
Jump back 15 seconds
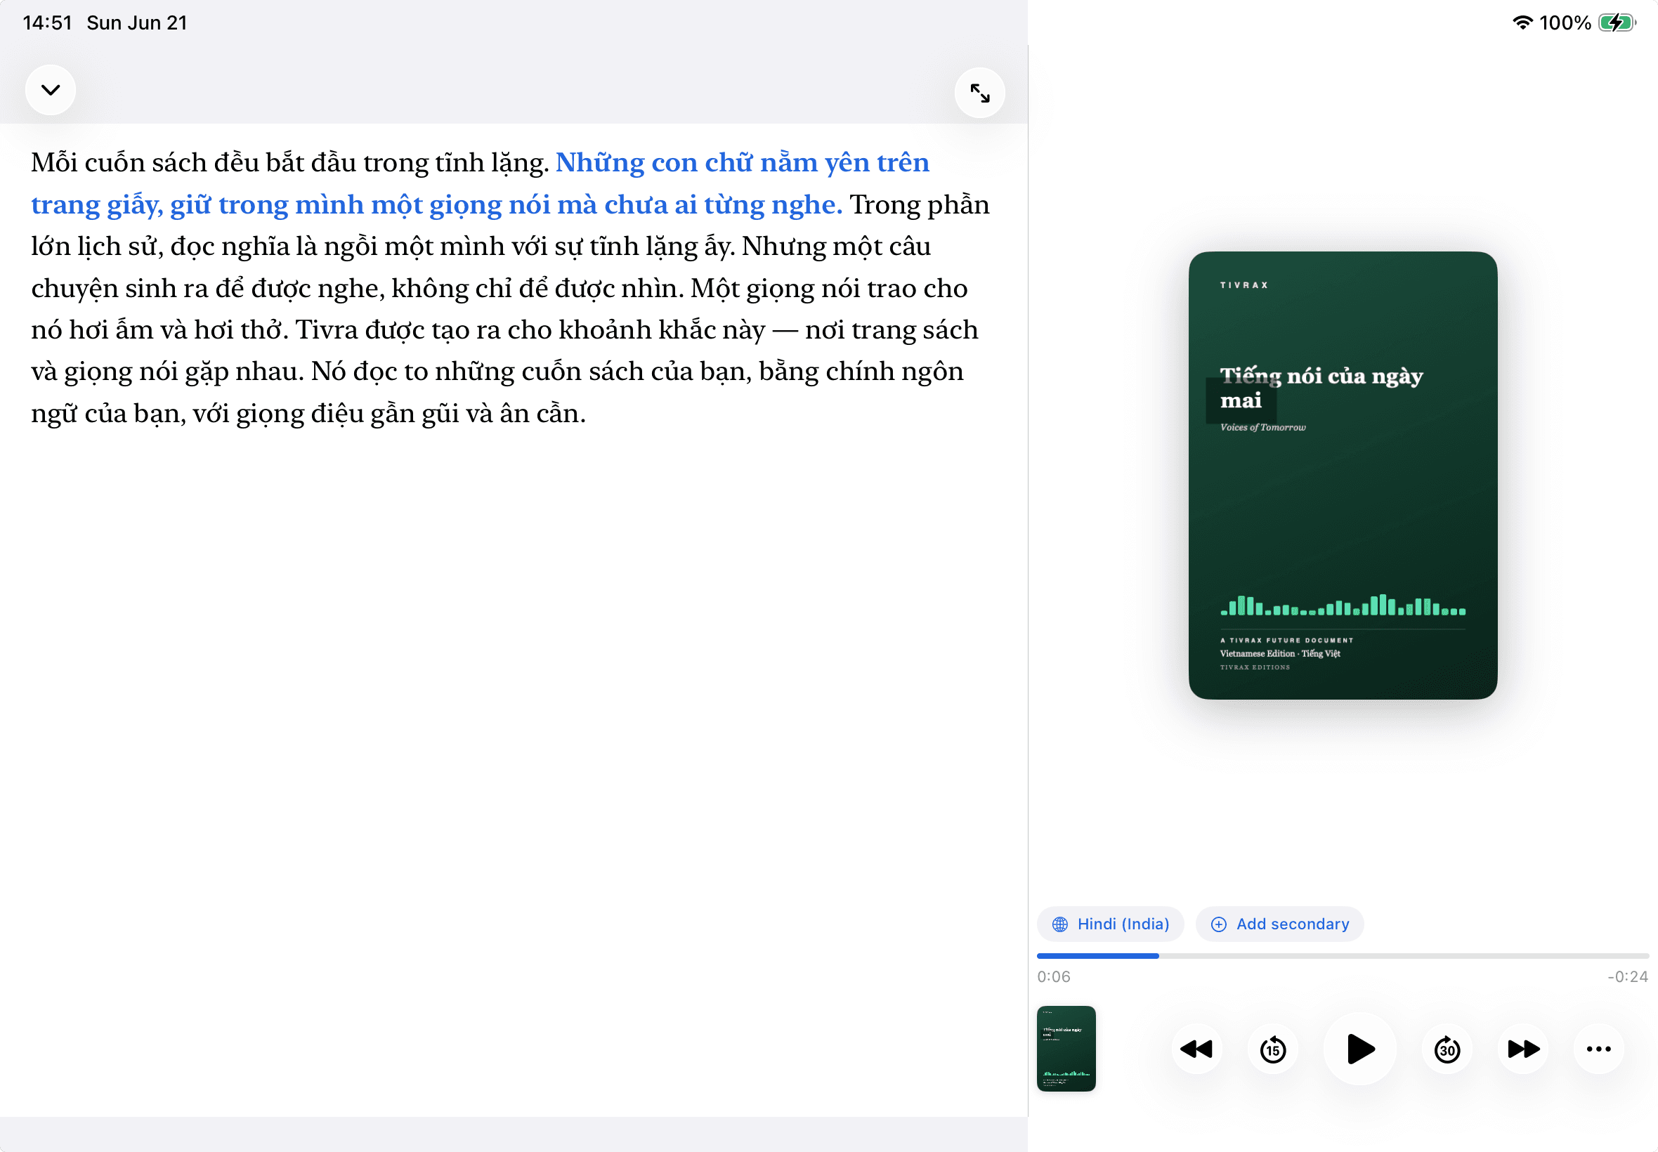pyautogui.click(x=1272, y=1049)
